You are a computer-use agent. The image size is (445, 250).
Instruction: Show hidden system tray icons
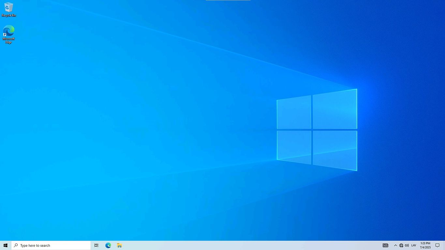pyautogui.click(x=395, y=245)
